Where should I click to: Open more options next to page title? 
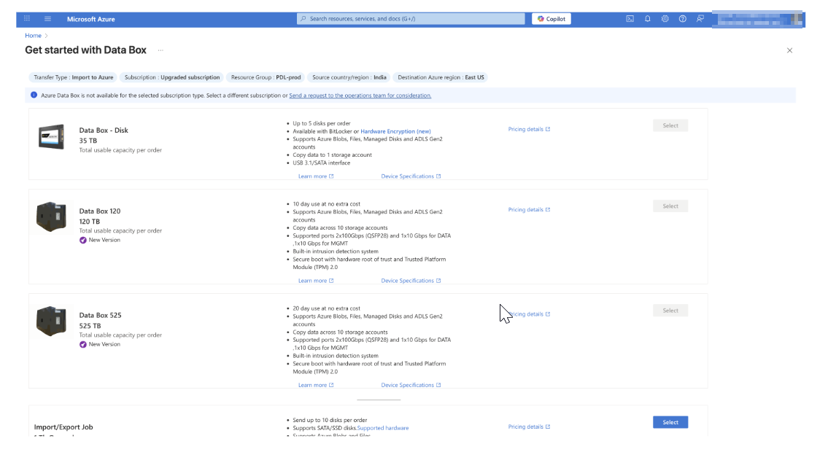pyautogui.click(x=162, y=50)
